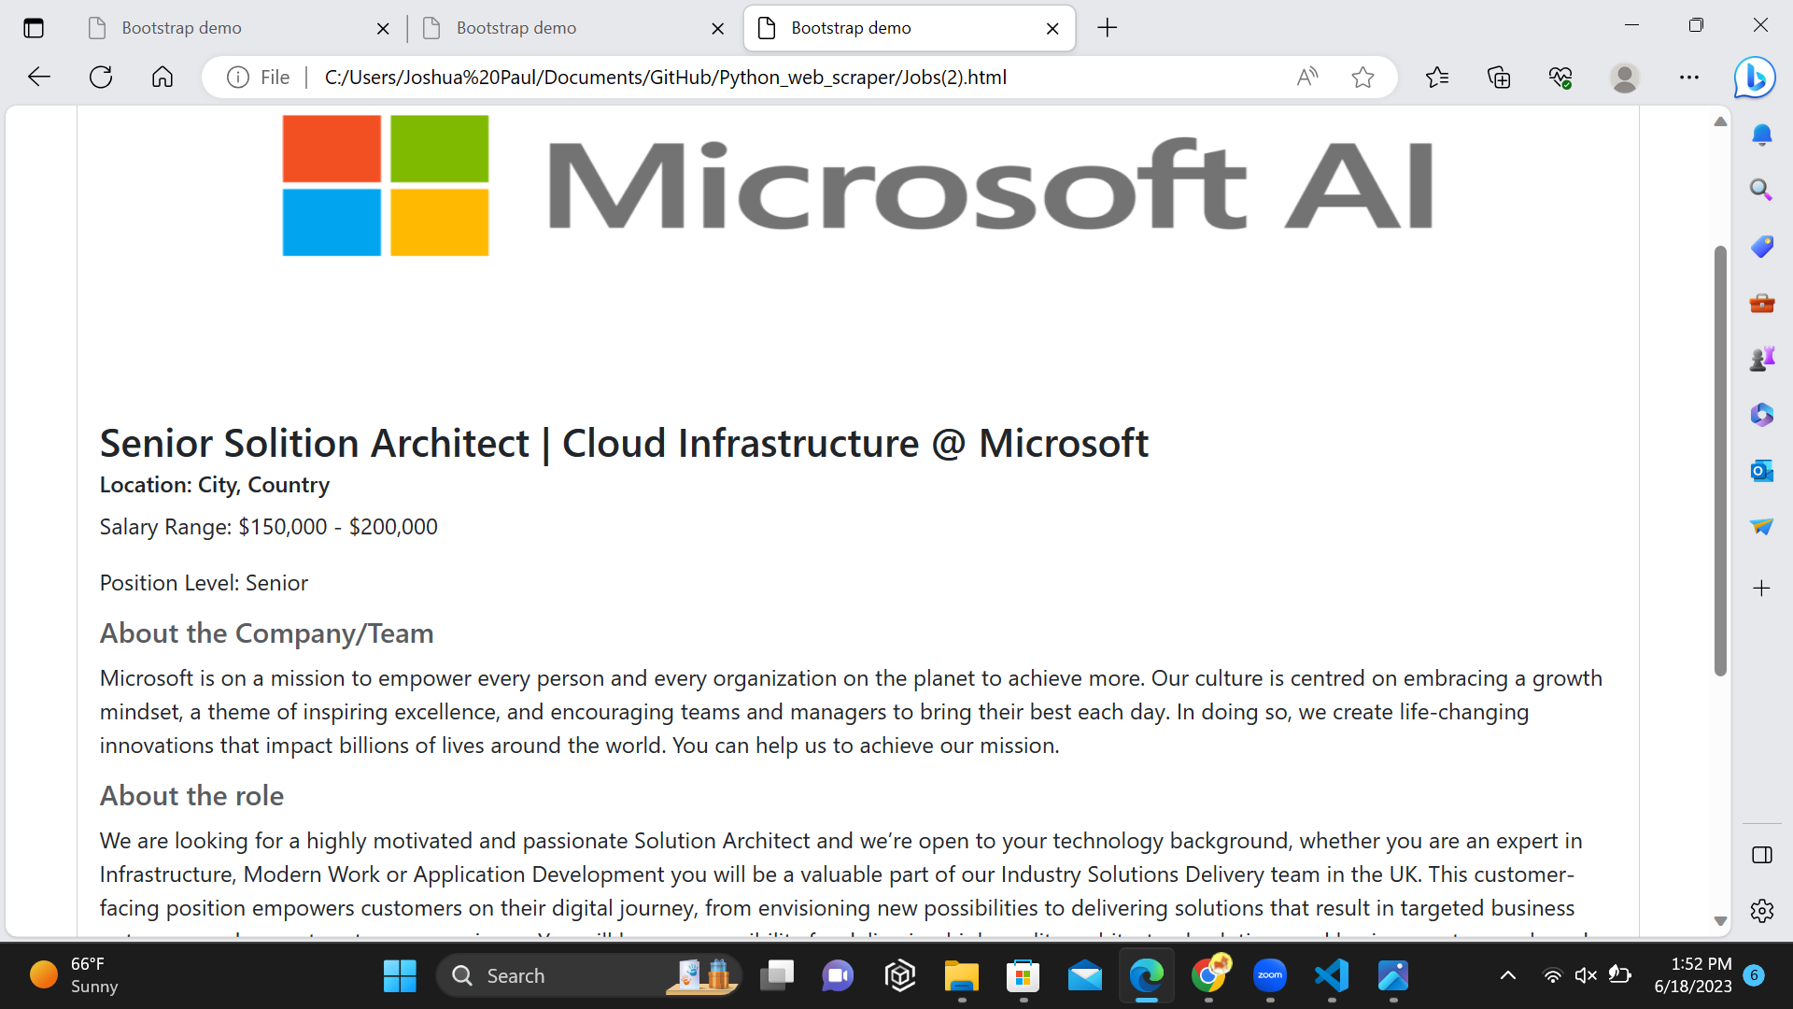
Task: Add page to favorites star icon
Action: point(1362,78)
